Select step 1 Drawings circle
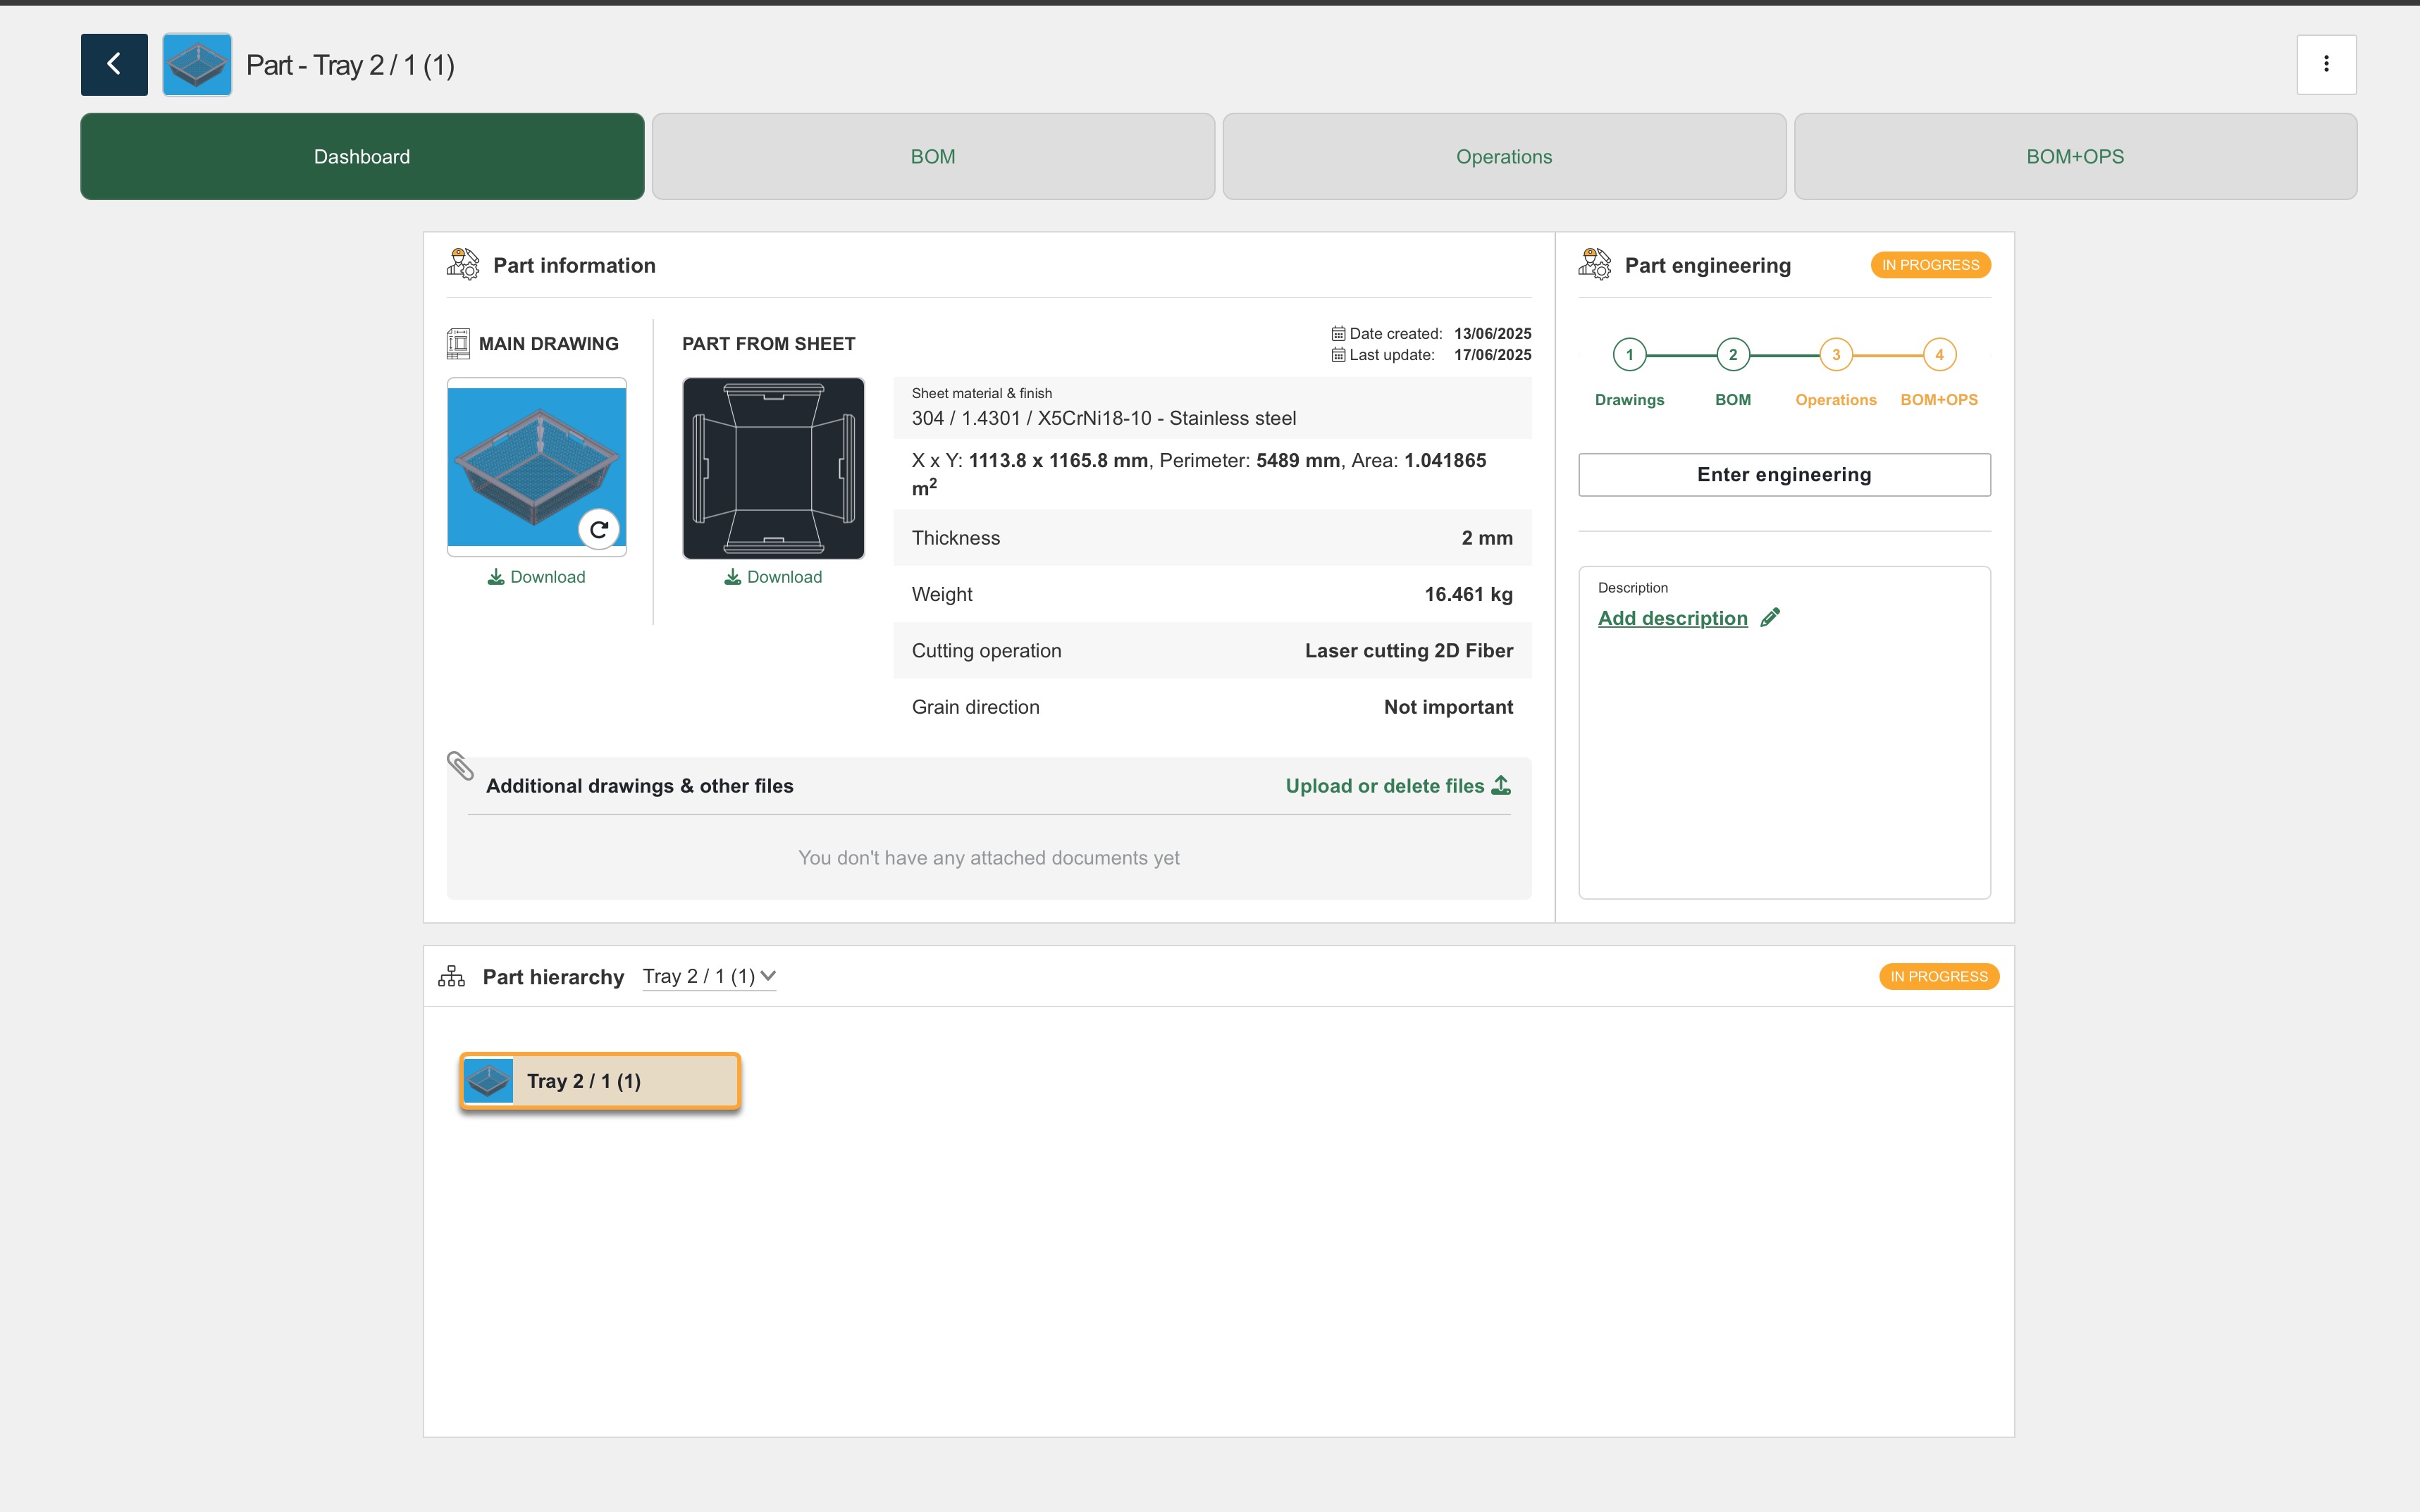Image resolution: width=2420 pixels, height=1512 pixels. (1629, 355)
